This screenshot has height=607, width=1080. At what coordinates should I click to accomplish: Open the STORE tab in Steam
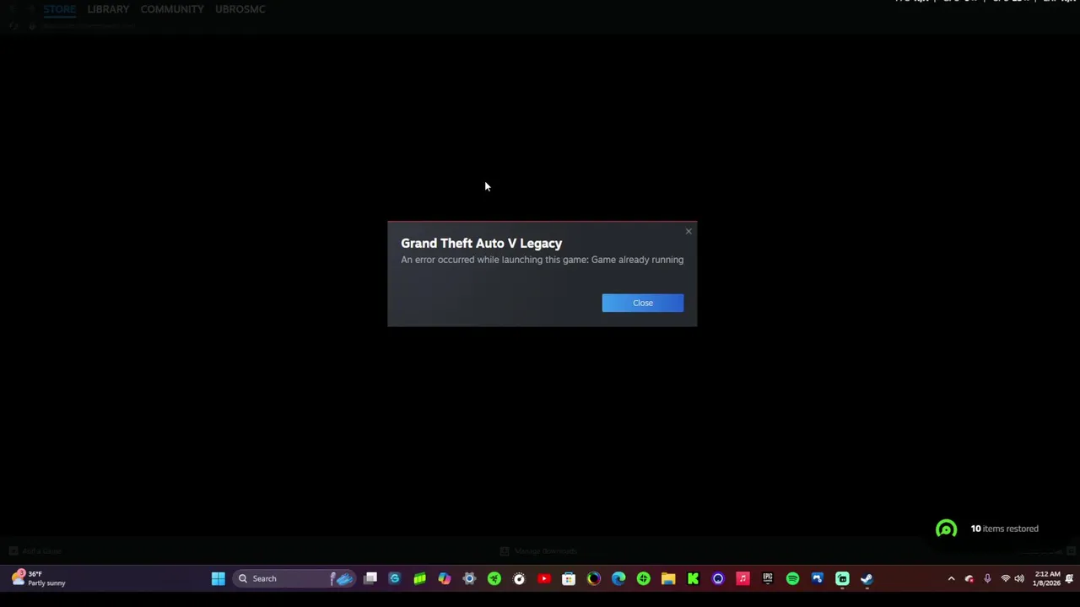tap(59, 9)
